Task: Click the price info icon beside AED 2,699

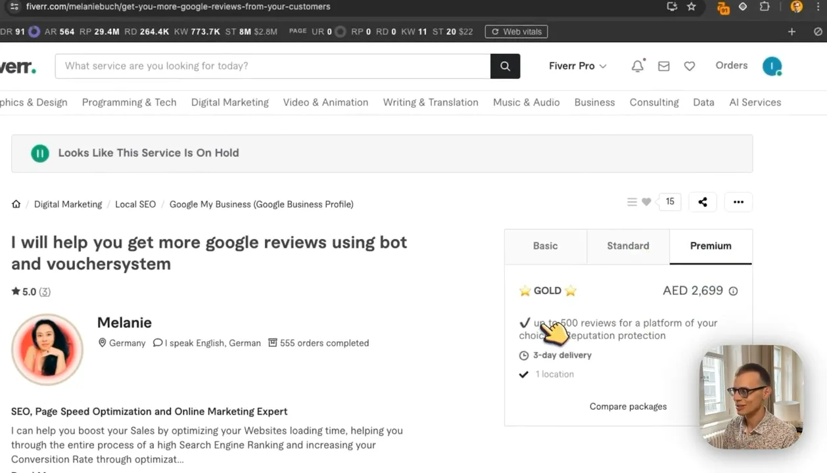Action: pos(733,291)
